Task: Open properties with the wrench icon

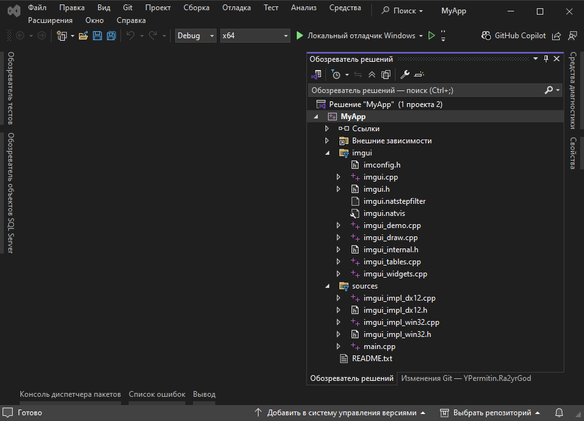Action: pos(405,75)
